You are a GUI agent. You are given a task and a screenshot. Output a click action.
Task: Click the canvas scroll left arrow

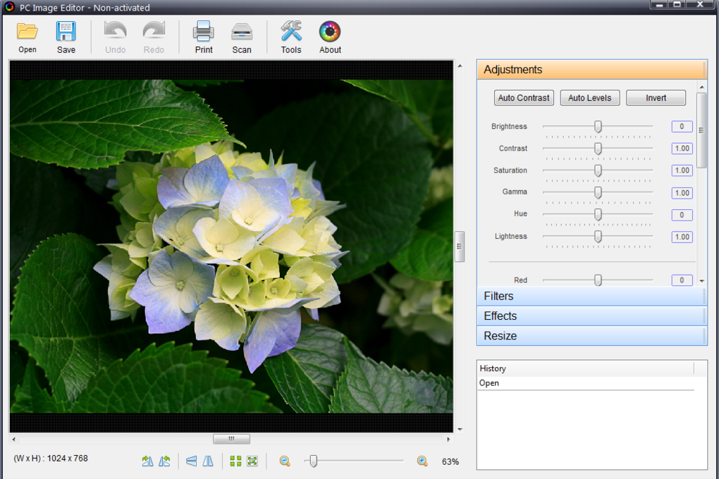pos(14,439)
